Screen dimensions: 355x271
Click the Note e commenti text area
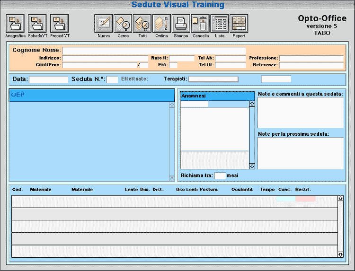point(301,113)
